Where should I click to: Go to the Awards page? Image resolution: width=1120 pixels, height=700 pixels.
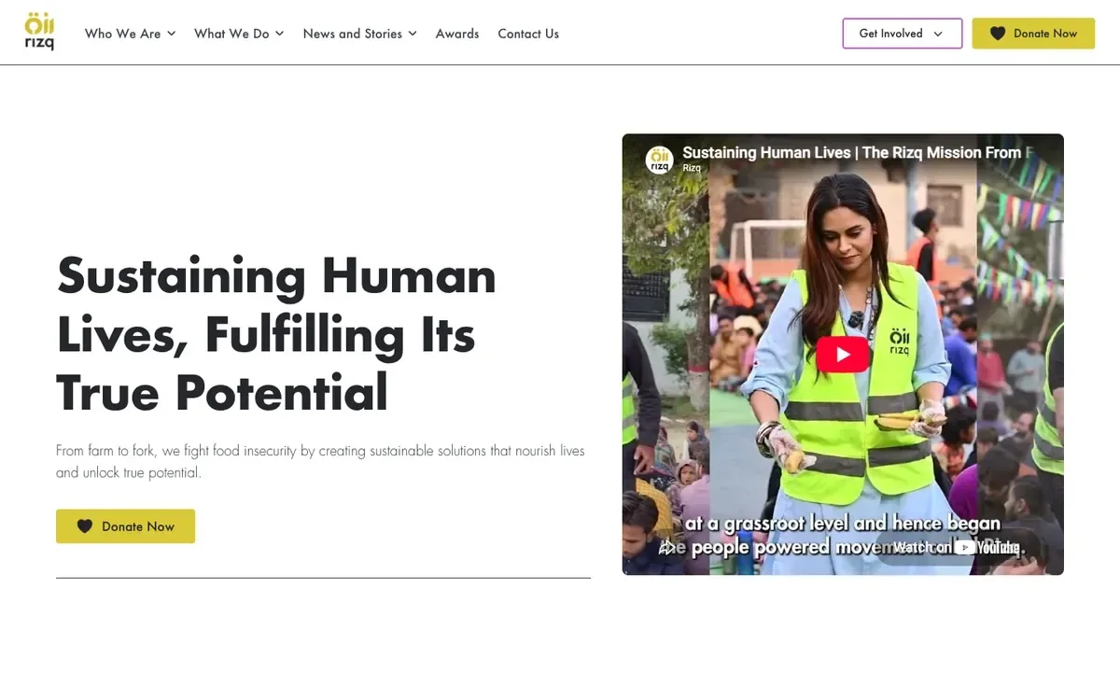(x=457, y=34)
